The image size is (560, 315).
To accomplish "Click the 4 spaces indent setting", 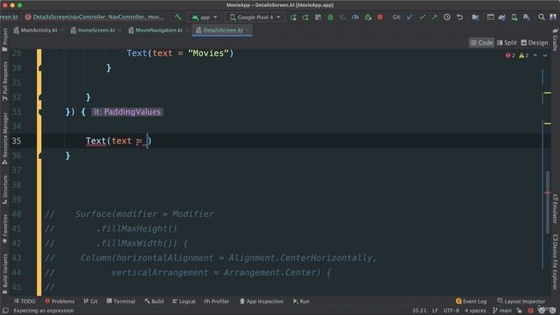I will [x=475, y=311].
